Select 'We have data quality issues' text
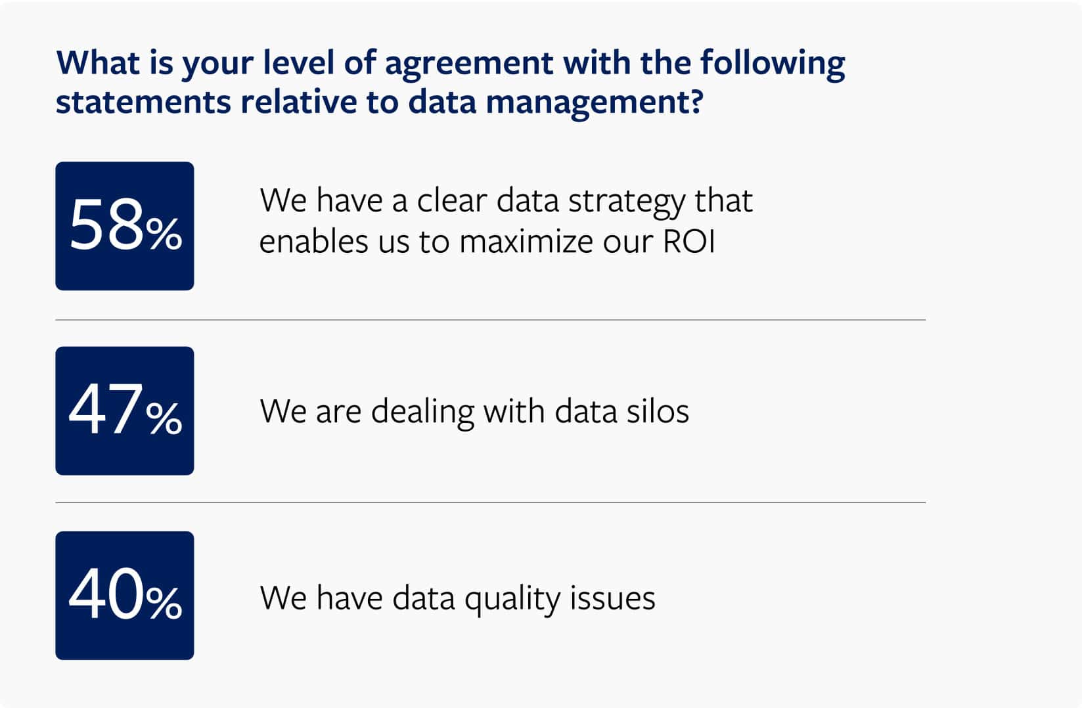The height and width of the screenshot is (708, 1082). click(457, 598)
